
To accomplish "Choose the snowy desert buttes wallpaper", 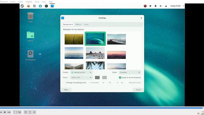I will coord(95,53).
